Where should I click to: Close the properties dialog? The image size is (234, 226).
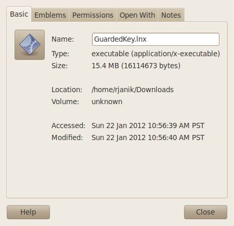(205, 212)
